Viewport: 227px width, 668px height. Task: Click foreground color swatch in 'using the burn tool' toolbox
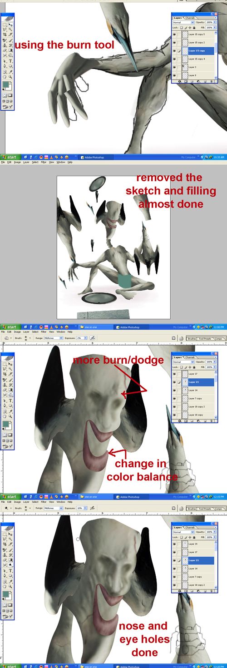click(x=6, y=84)
